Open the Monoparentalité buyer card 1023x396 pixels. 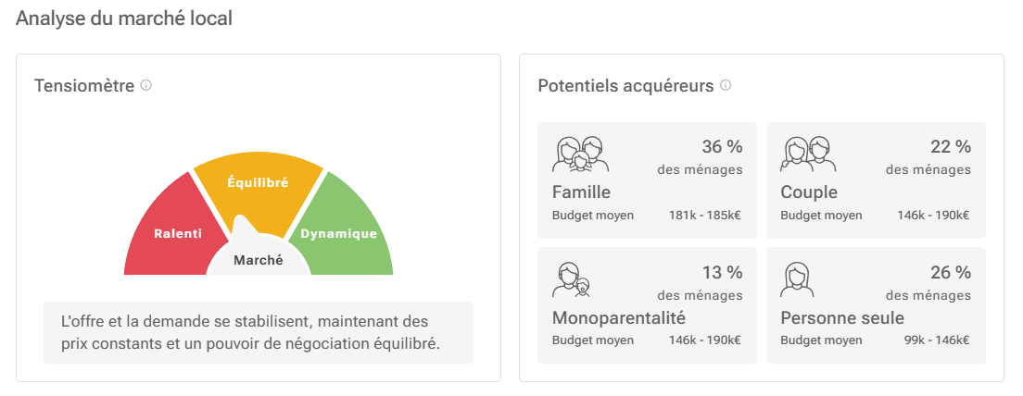pos(647,305)
